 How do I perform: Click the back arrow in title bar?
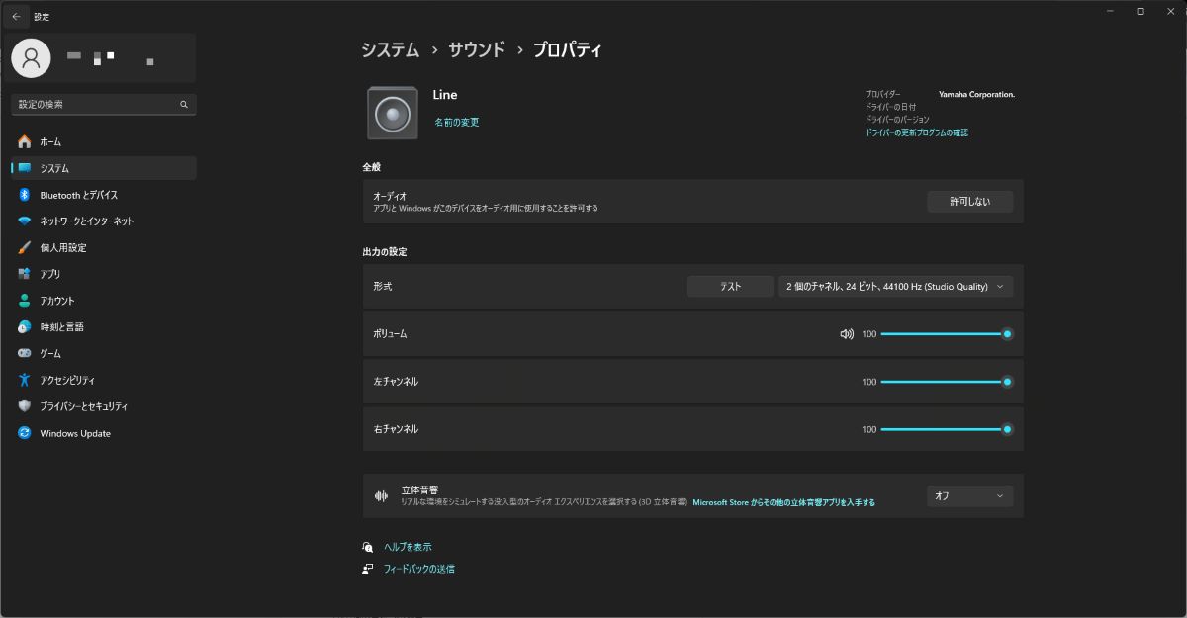coord(16,17)
